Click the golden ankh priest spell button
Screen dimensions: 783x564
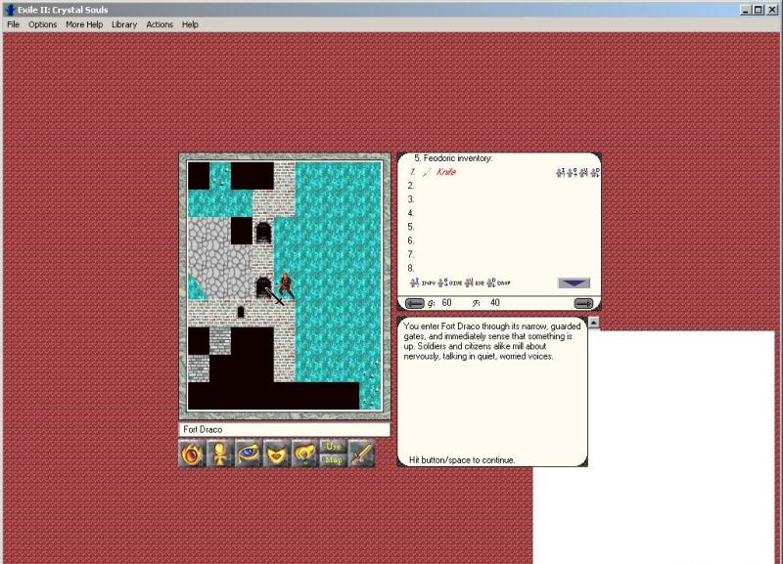coord(221,455)
